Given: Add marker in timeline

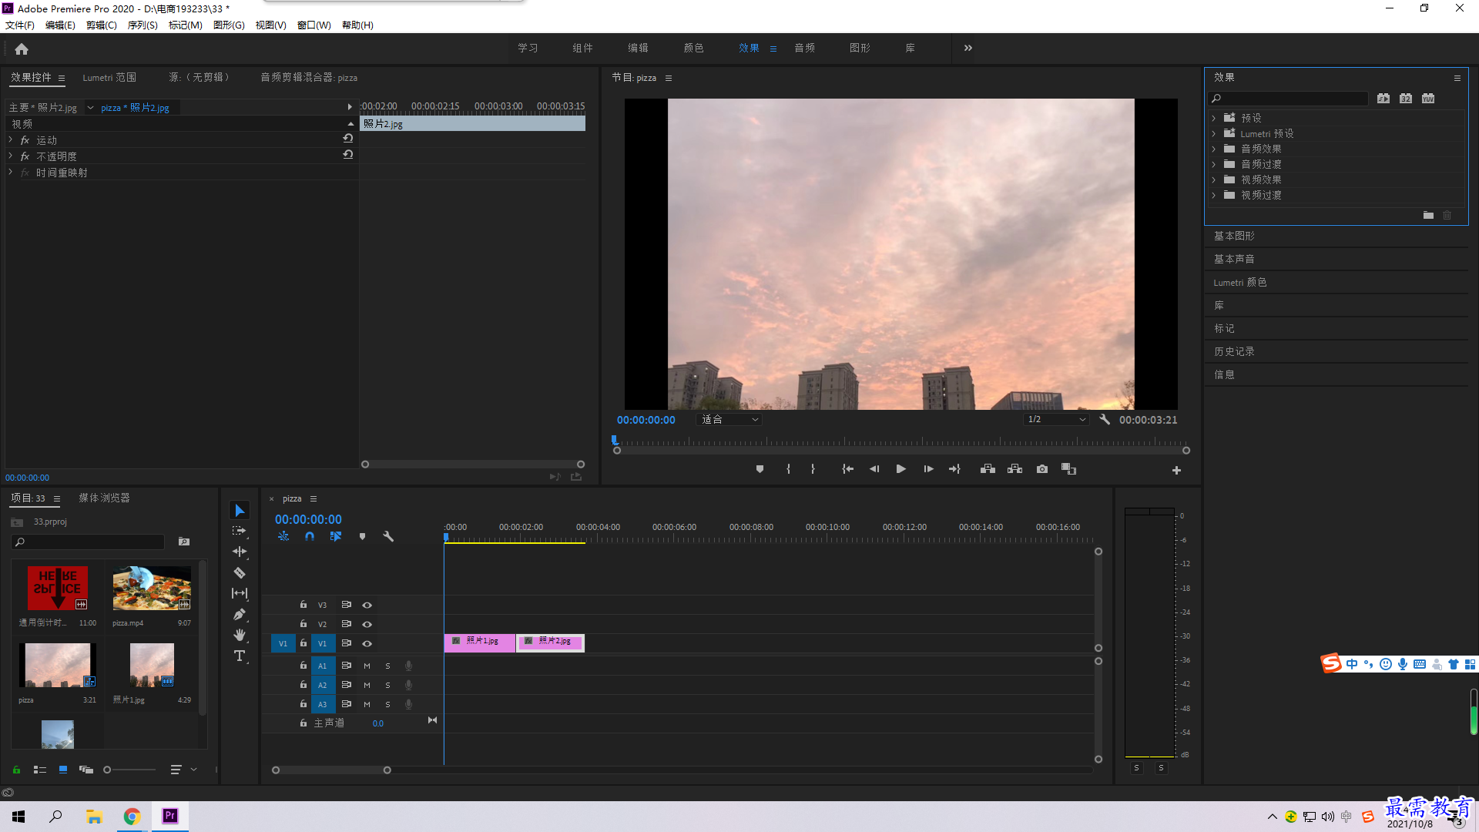Looking at the screenshot, I should (362, 536).
